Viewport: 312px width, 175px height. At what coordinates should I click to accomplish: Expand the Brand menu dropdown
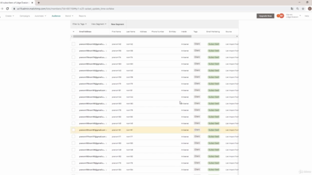coord(69,16)
